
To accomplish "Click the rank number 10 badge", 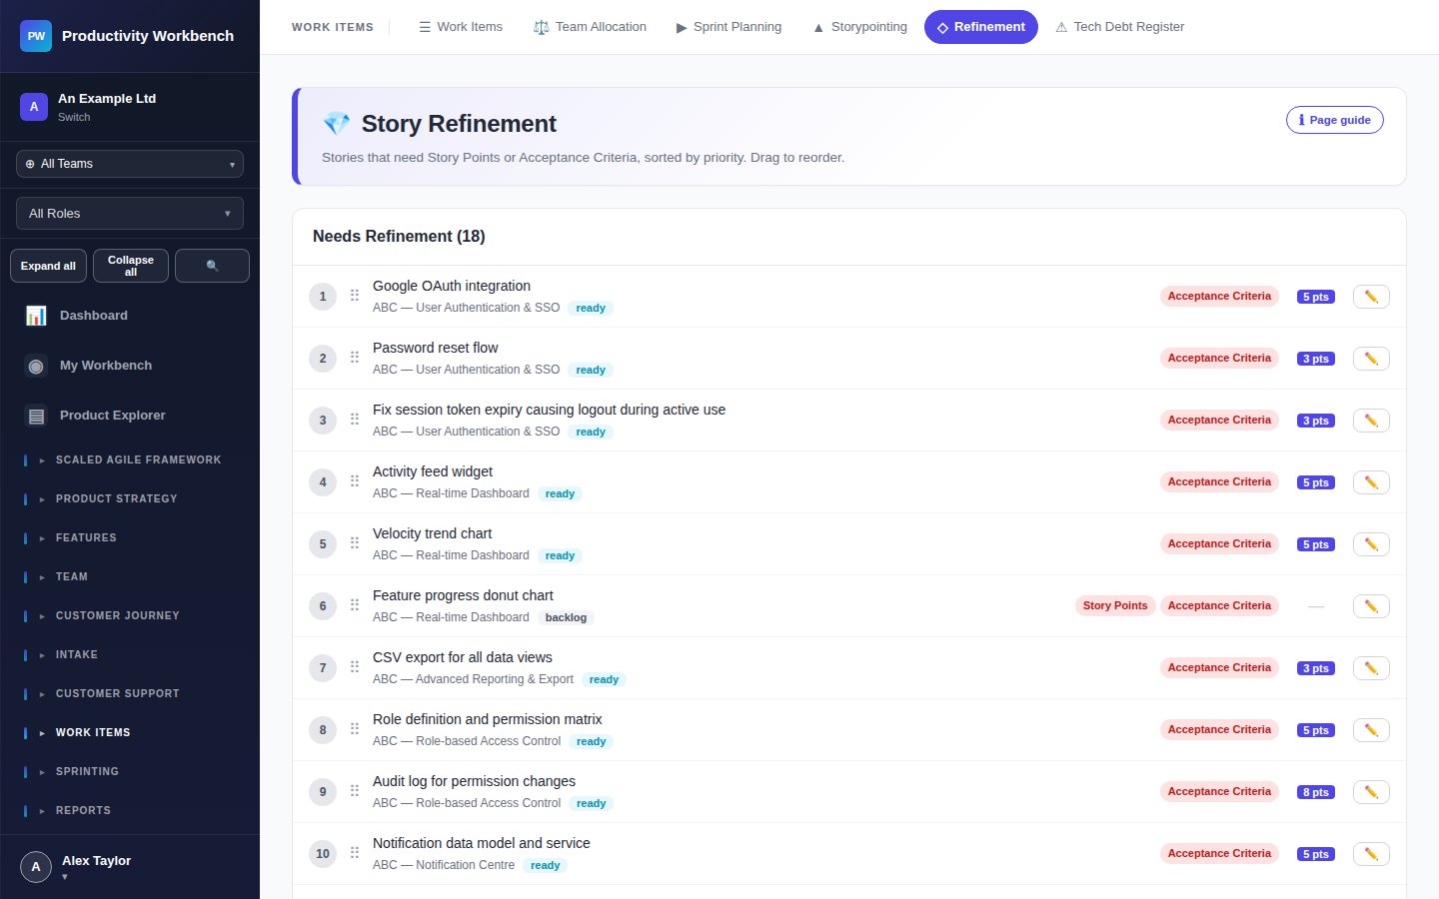I will 323,854.
